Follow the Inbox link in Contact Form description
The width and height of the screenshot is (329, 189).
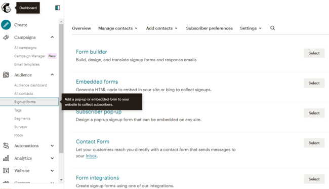pos(91,156)
